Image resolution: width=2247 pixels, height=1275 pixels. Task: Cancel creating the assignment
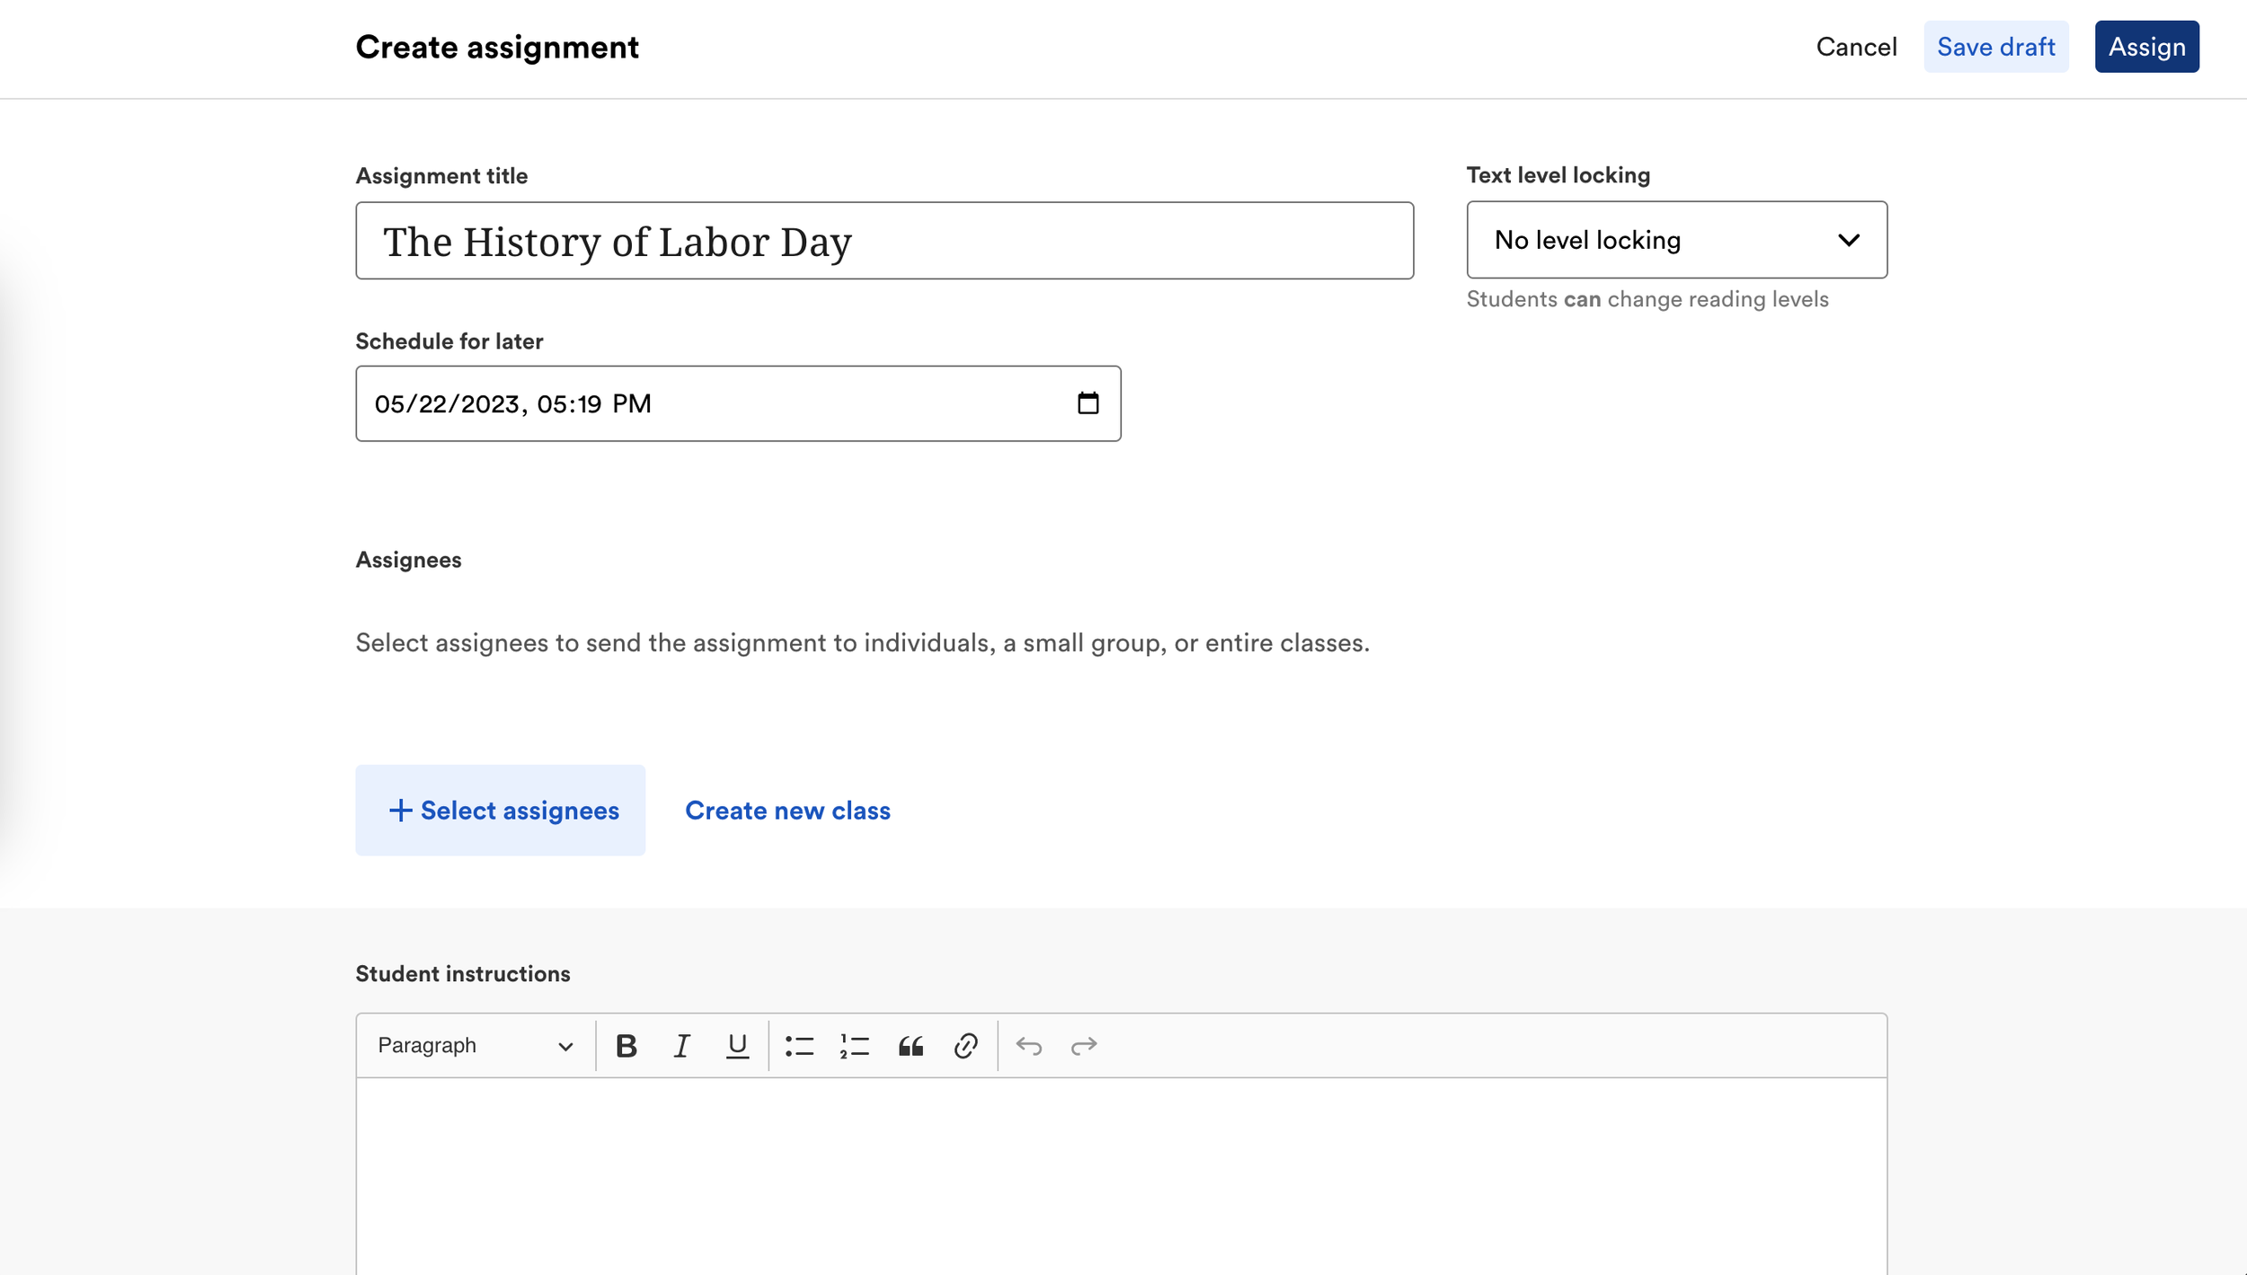[1856, 47]
